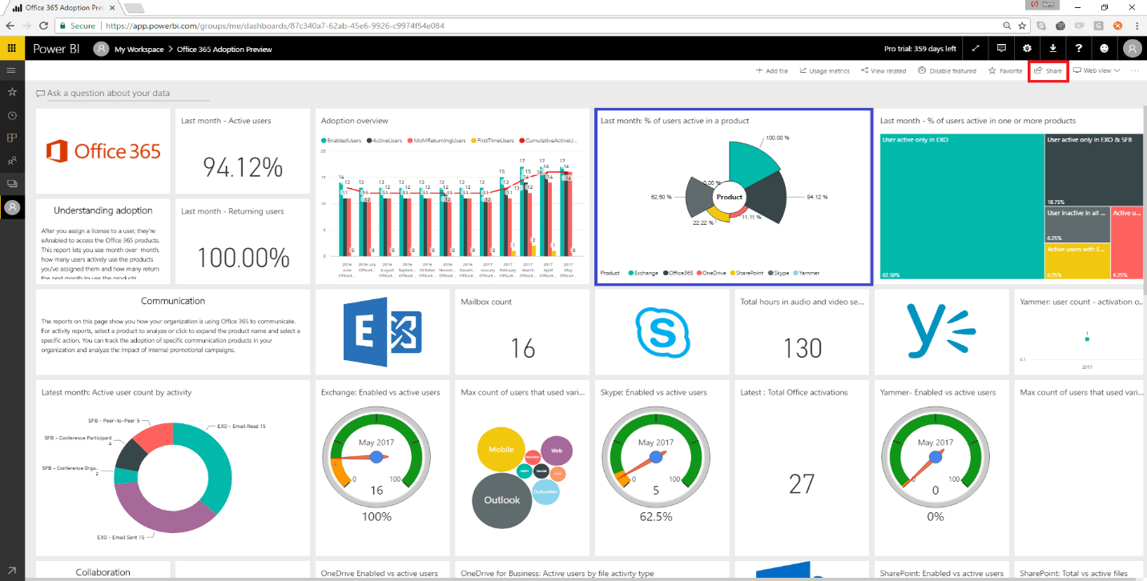Viewport: 1147px width, 581px height.
Task: Click the Skype browser extension icon
Action: (1041, 26)
